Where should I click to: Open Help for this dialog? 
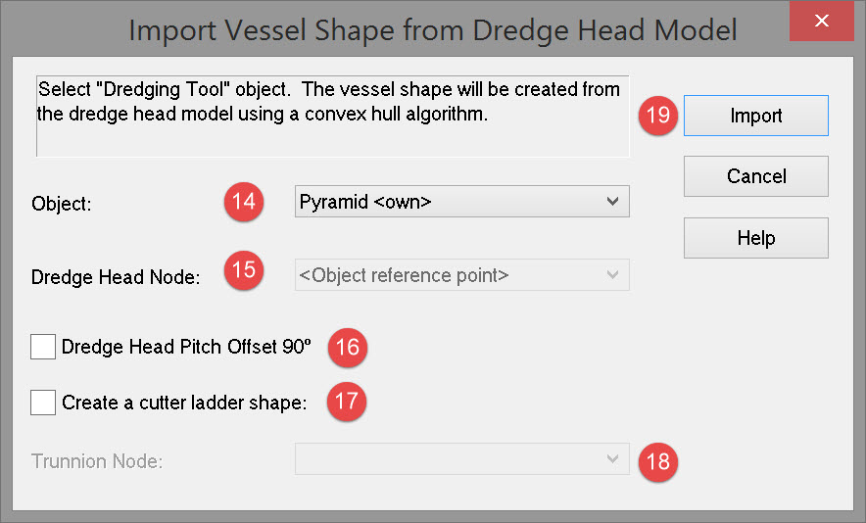(x=755, y=238)
